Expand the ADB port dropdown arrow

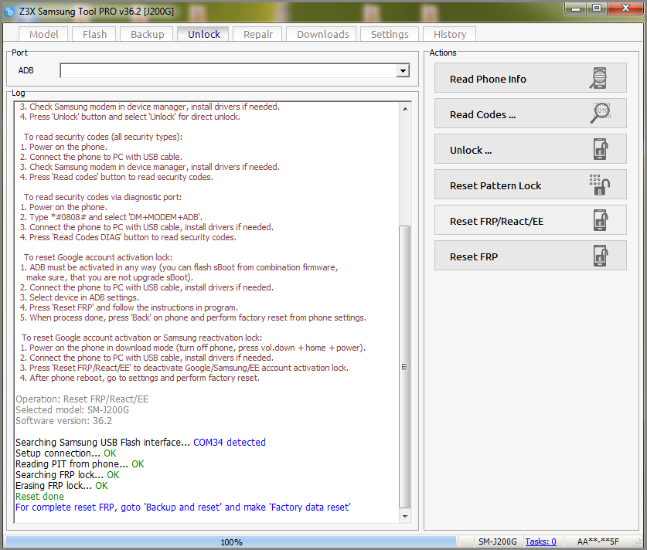(x=403, y=71)
